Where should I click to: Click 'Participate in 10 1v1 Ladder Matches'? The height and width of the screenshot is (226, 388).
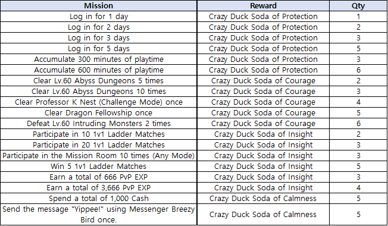point(98,134)
